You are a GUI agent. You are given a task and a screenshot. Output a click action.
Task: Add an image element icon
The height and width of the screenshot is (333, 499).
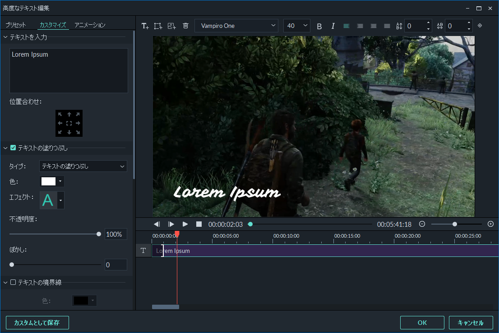tap(172, 26)
